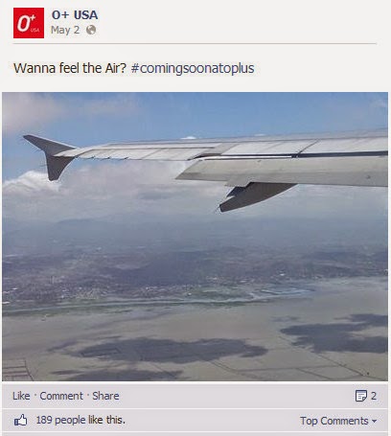View the 189 people who like this
This screenshot has width=391, height=436.
pos(80,420)
